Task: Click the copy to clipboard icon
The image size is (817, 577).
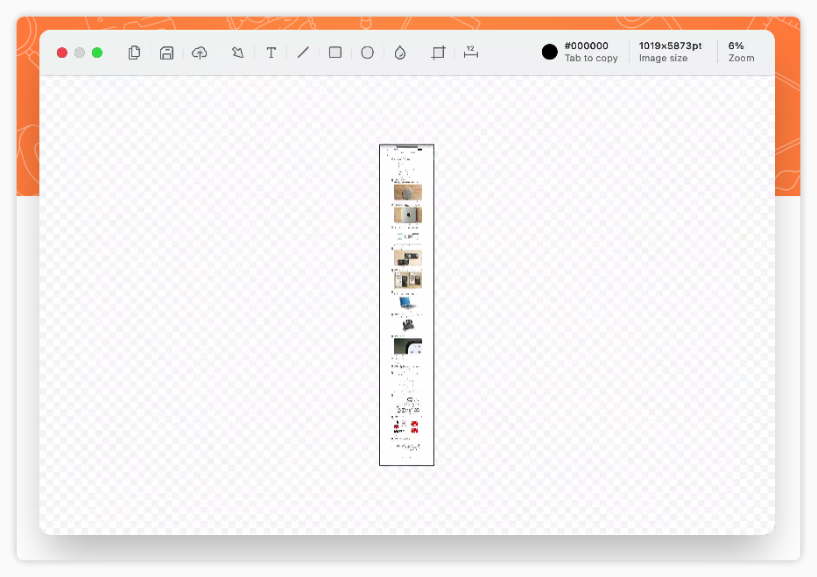Action: 135,53
